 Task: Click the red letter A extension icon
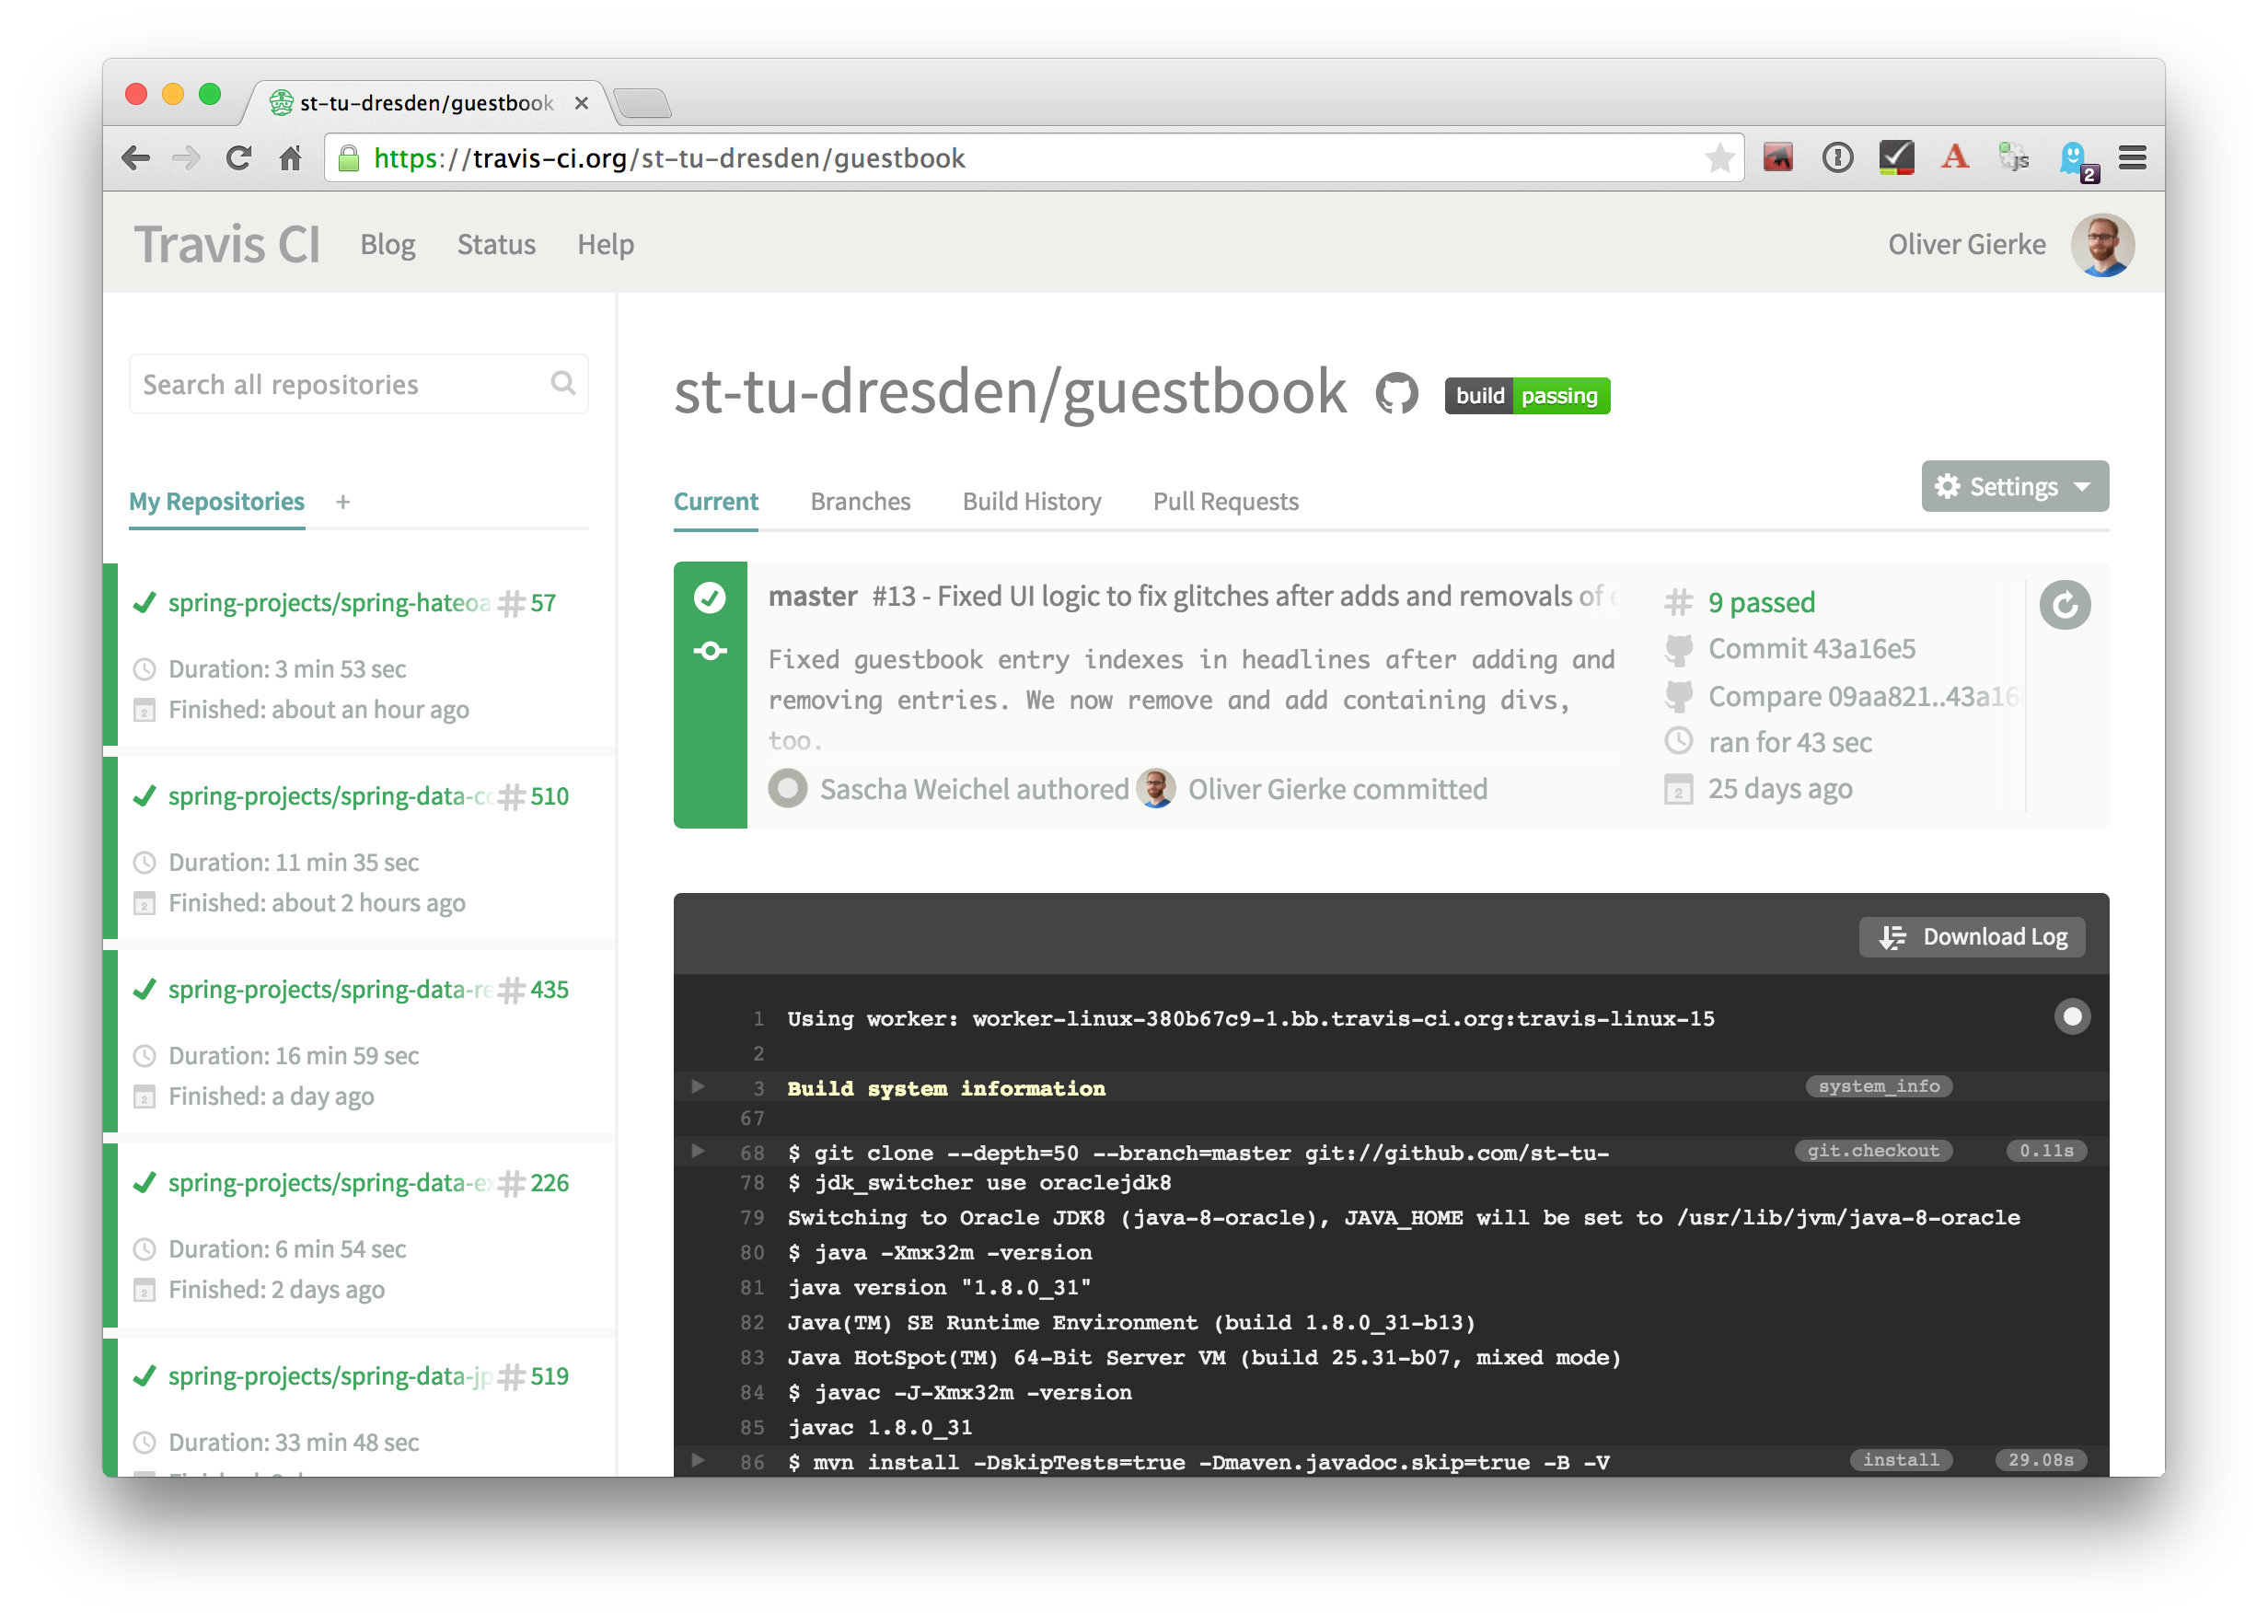1955,157
